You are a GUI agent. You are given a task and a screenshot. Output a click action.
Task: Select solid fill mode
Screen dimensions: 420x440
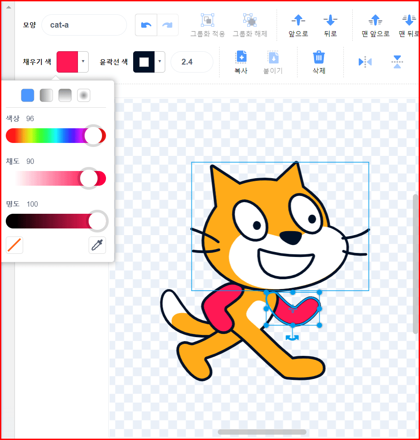pyautogui.click(x=28, y=95)
